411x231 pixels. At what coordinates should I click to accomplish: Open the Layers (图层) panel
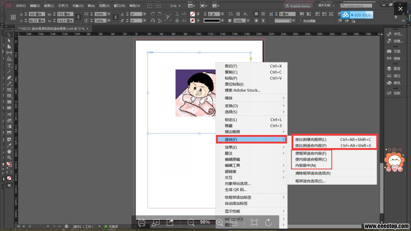[x=394, y=69]
